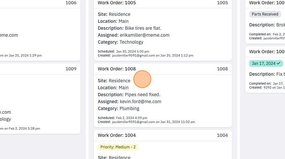Screen dimensions: 285x159
Task: Click the Parts Received status badge
Action: click(265, 14)
